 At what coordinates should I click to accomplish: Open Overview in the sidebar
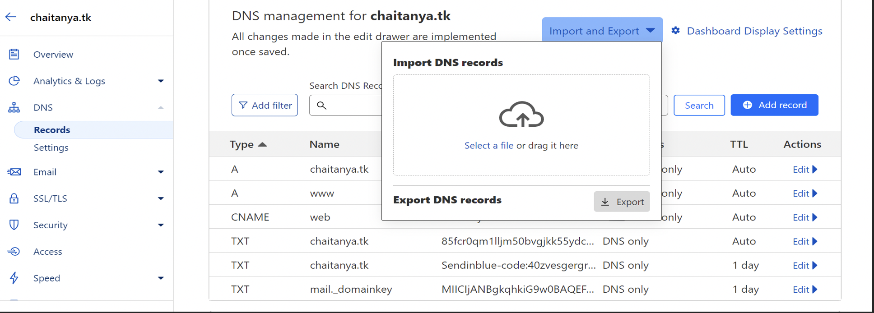53,54
